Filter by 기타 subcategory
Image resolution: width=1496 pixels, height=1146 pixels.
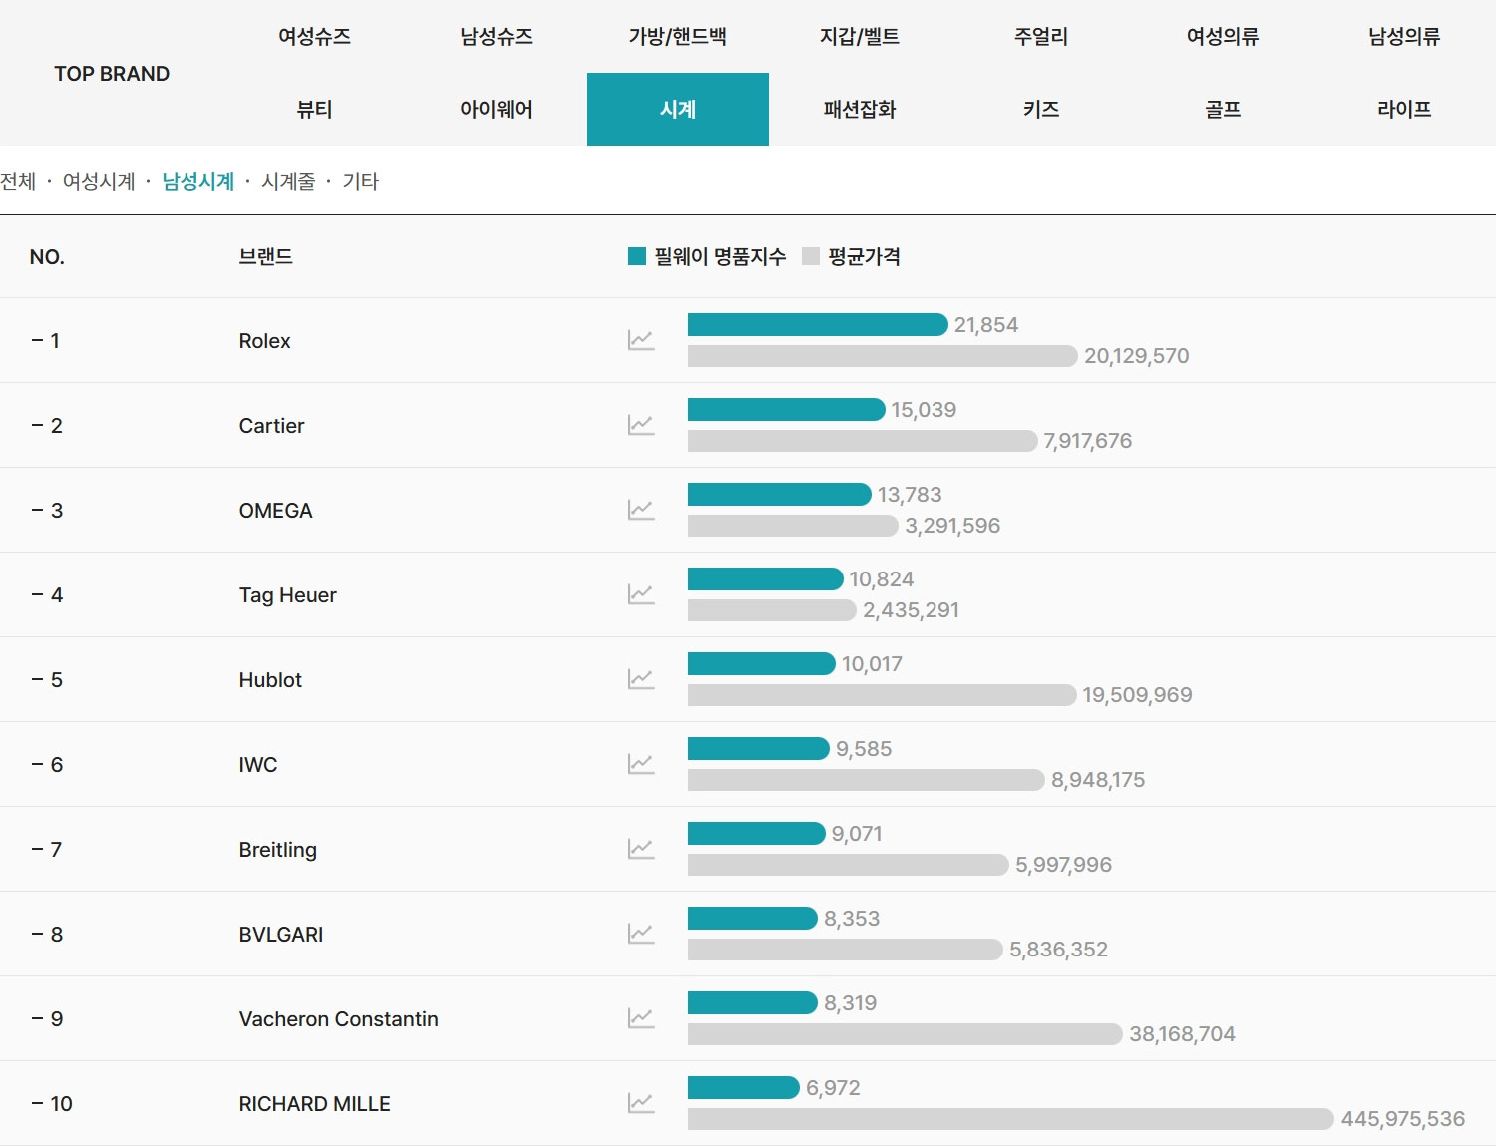(361, 181)
